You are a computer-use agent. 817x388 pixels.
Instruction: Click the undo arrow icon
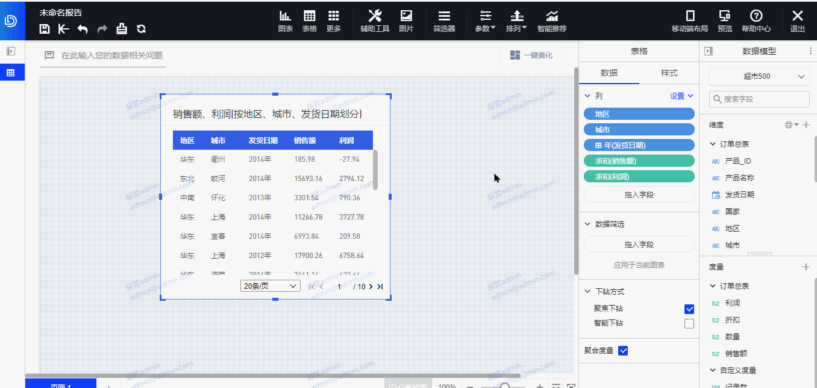[83, 29]
